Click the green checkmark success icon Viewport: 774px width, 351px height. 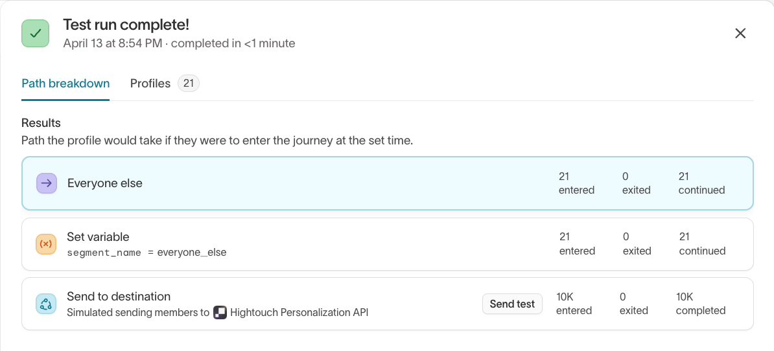click(x=36, y=33)
